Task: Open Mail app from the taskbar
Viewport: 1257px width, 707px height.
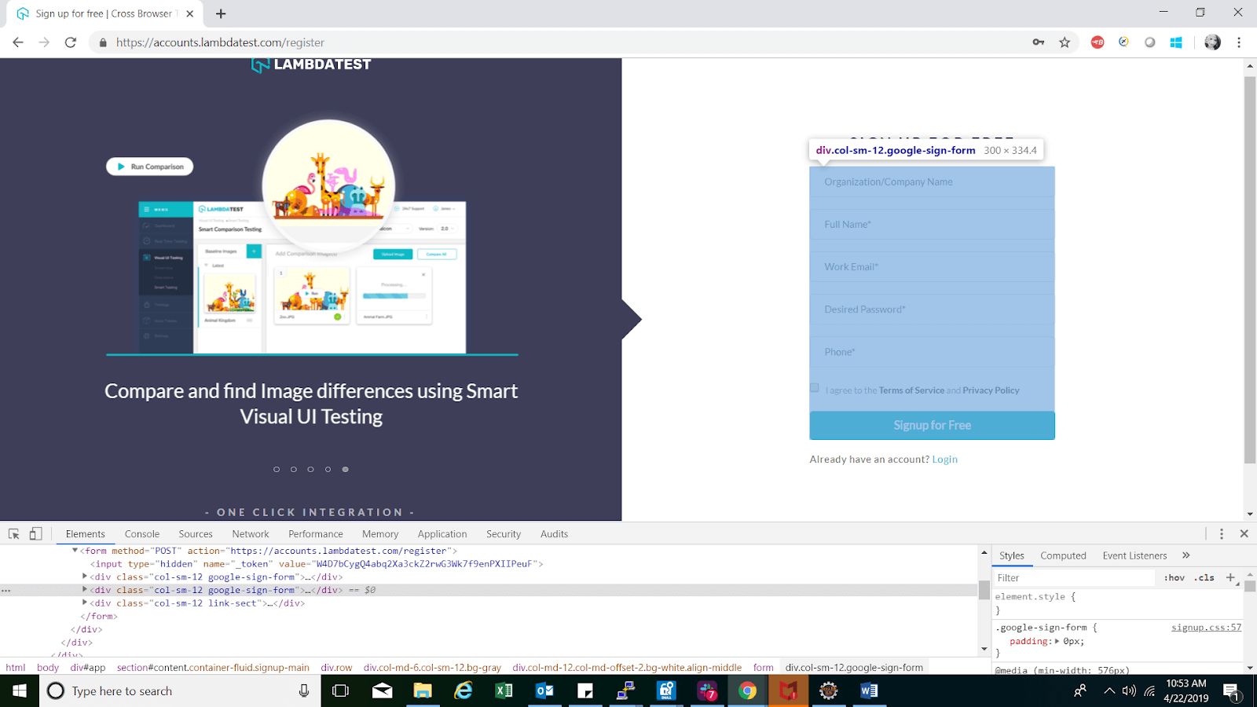Action: 382,691
